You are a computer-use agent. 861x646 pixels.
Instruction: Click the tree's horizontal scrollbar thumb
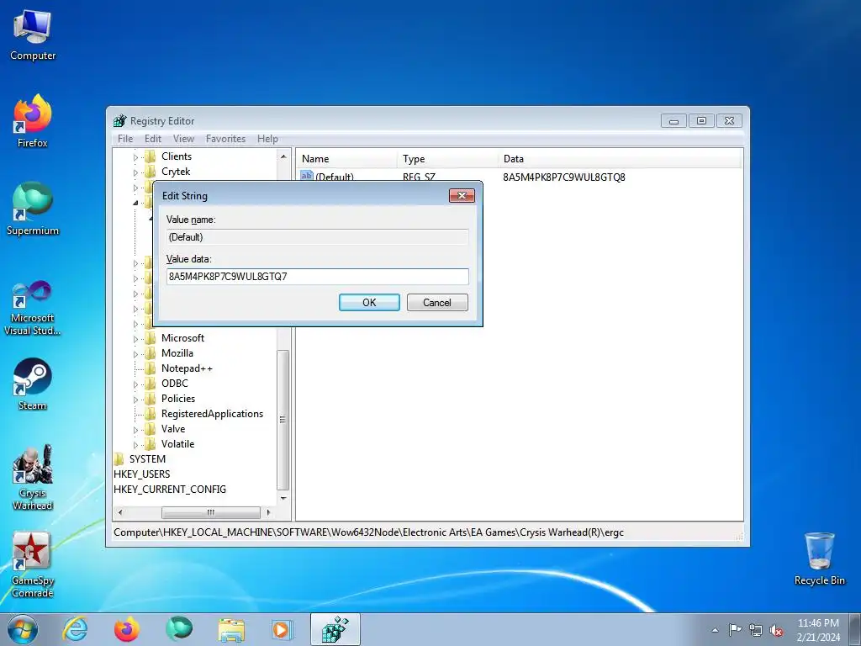(x=211, y=512)
